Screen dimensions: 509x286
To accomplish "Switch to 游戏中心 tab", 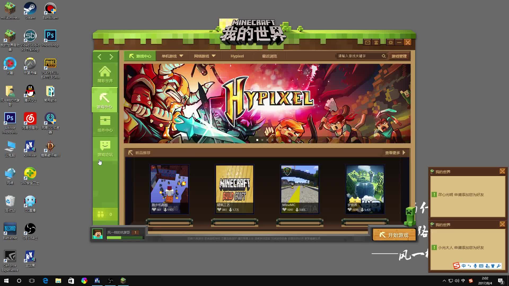I will (140, 56).
